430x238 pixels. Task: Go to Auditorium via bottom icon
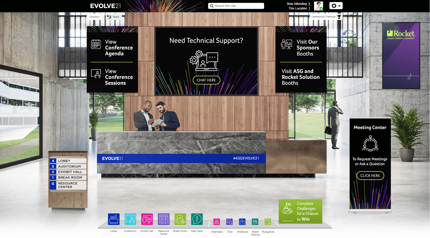pos(130,219)
